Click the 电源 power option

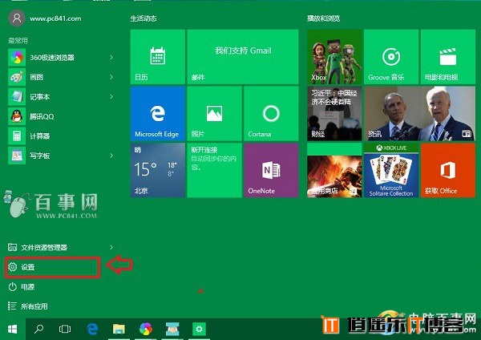[26, 286]
